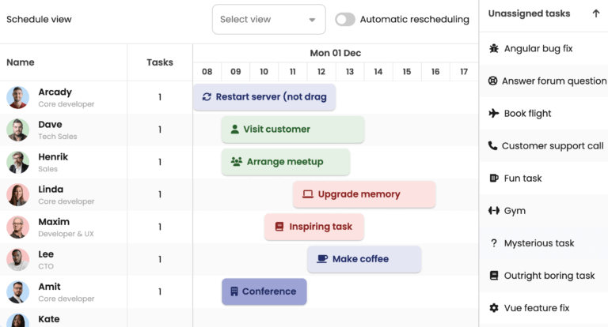
Task: Select the Mysterious task unassigned row
Action: point(544,243)
